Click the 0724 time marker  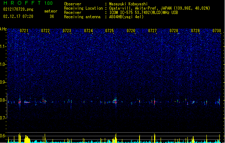(88, 31)
